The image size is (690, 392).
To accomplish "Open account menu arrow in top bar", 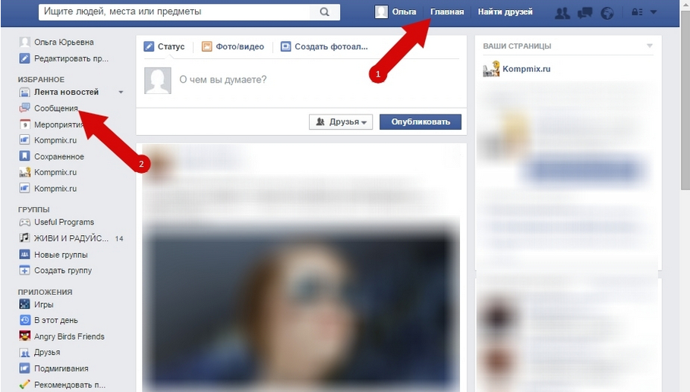I will coord(654,12).
